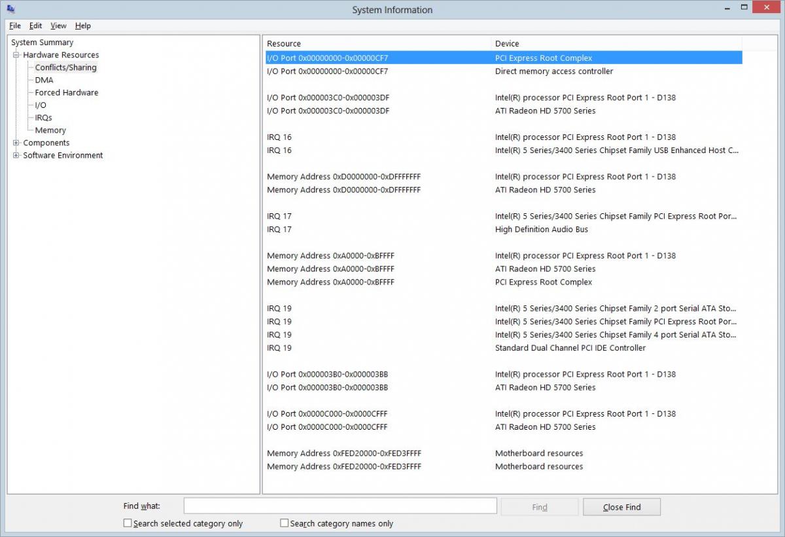Select System Summary in the tree
Viewport: 785px width, 537px height.
click(x=43, y=43)
